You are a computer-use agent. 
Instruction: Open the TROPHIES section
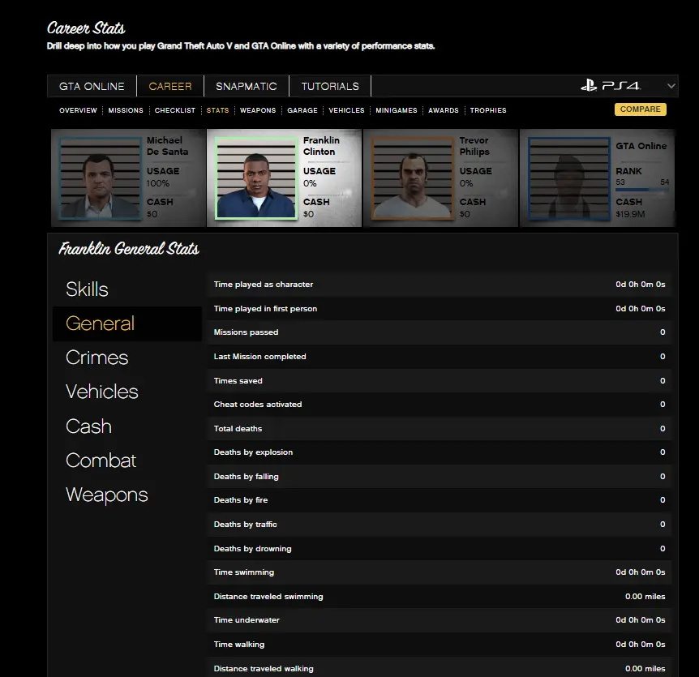coord(488,110)
